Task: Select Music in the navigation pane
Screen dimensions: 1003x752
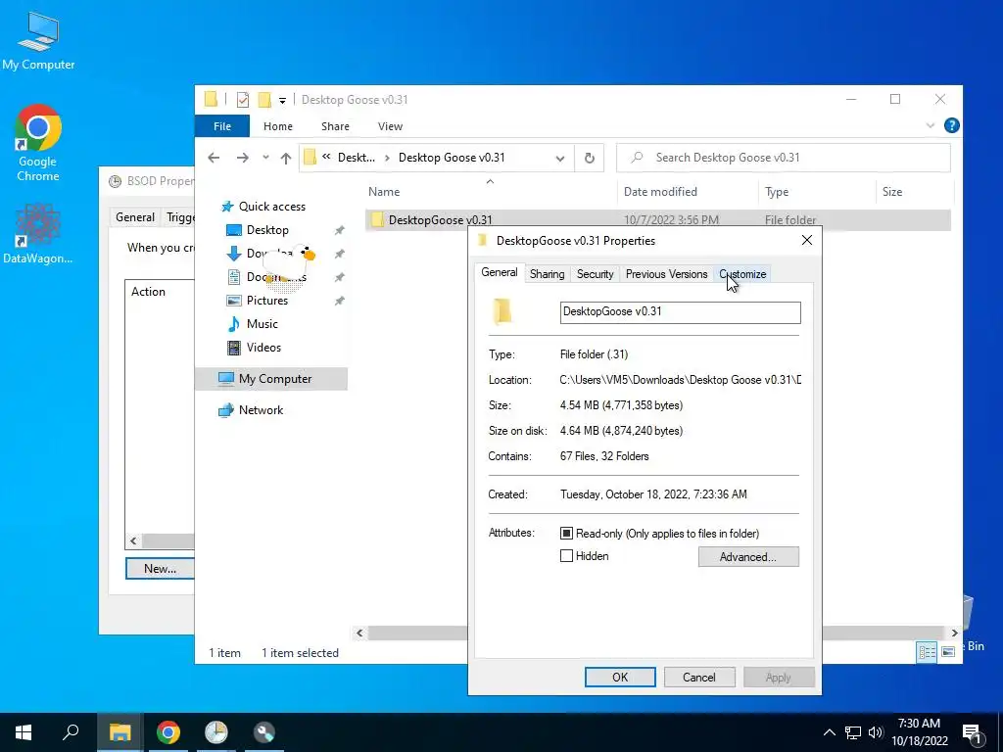Action: (263, 324)
